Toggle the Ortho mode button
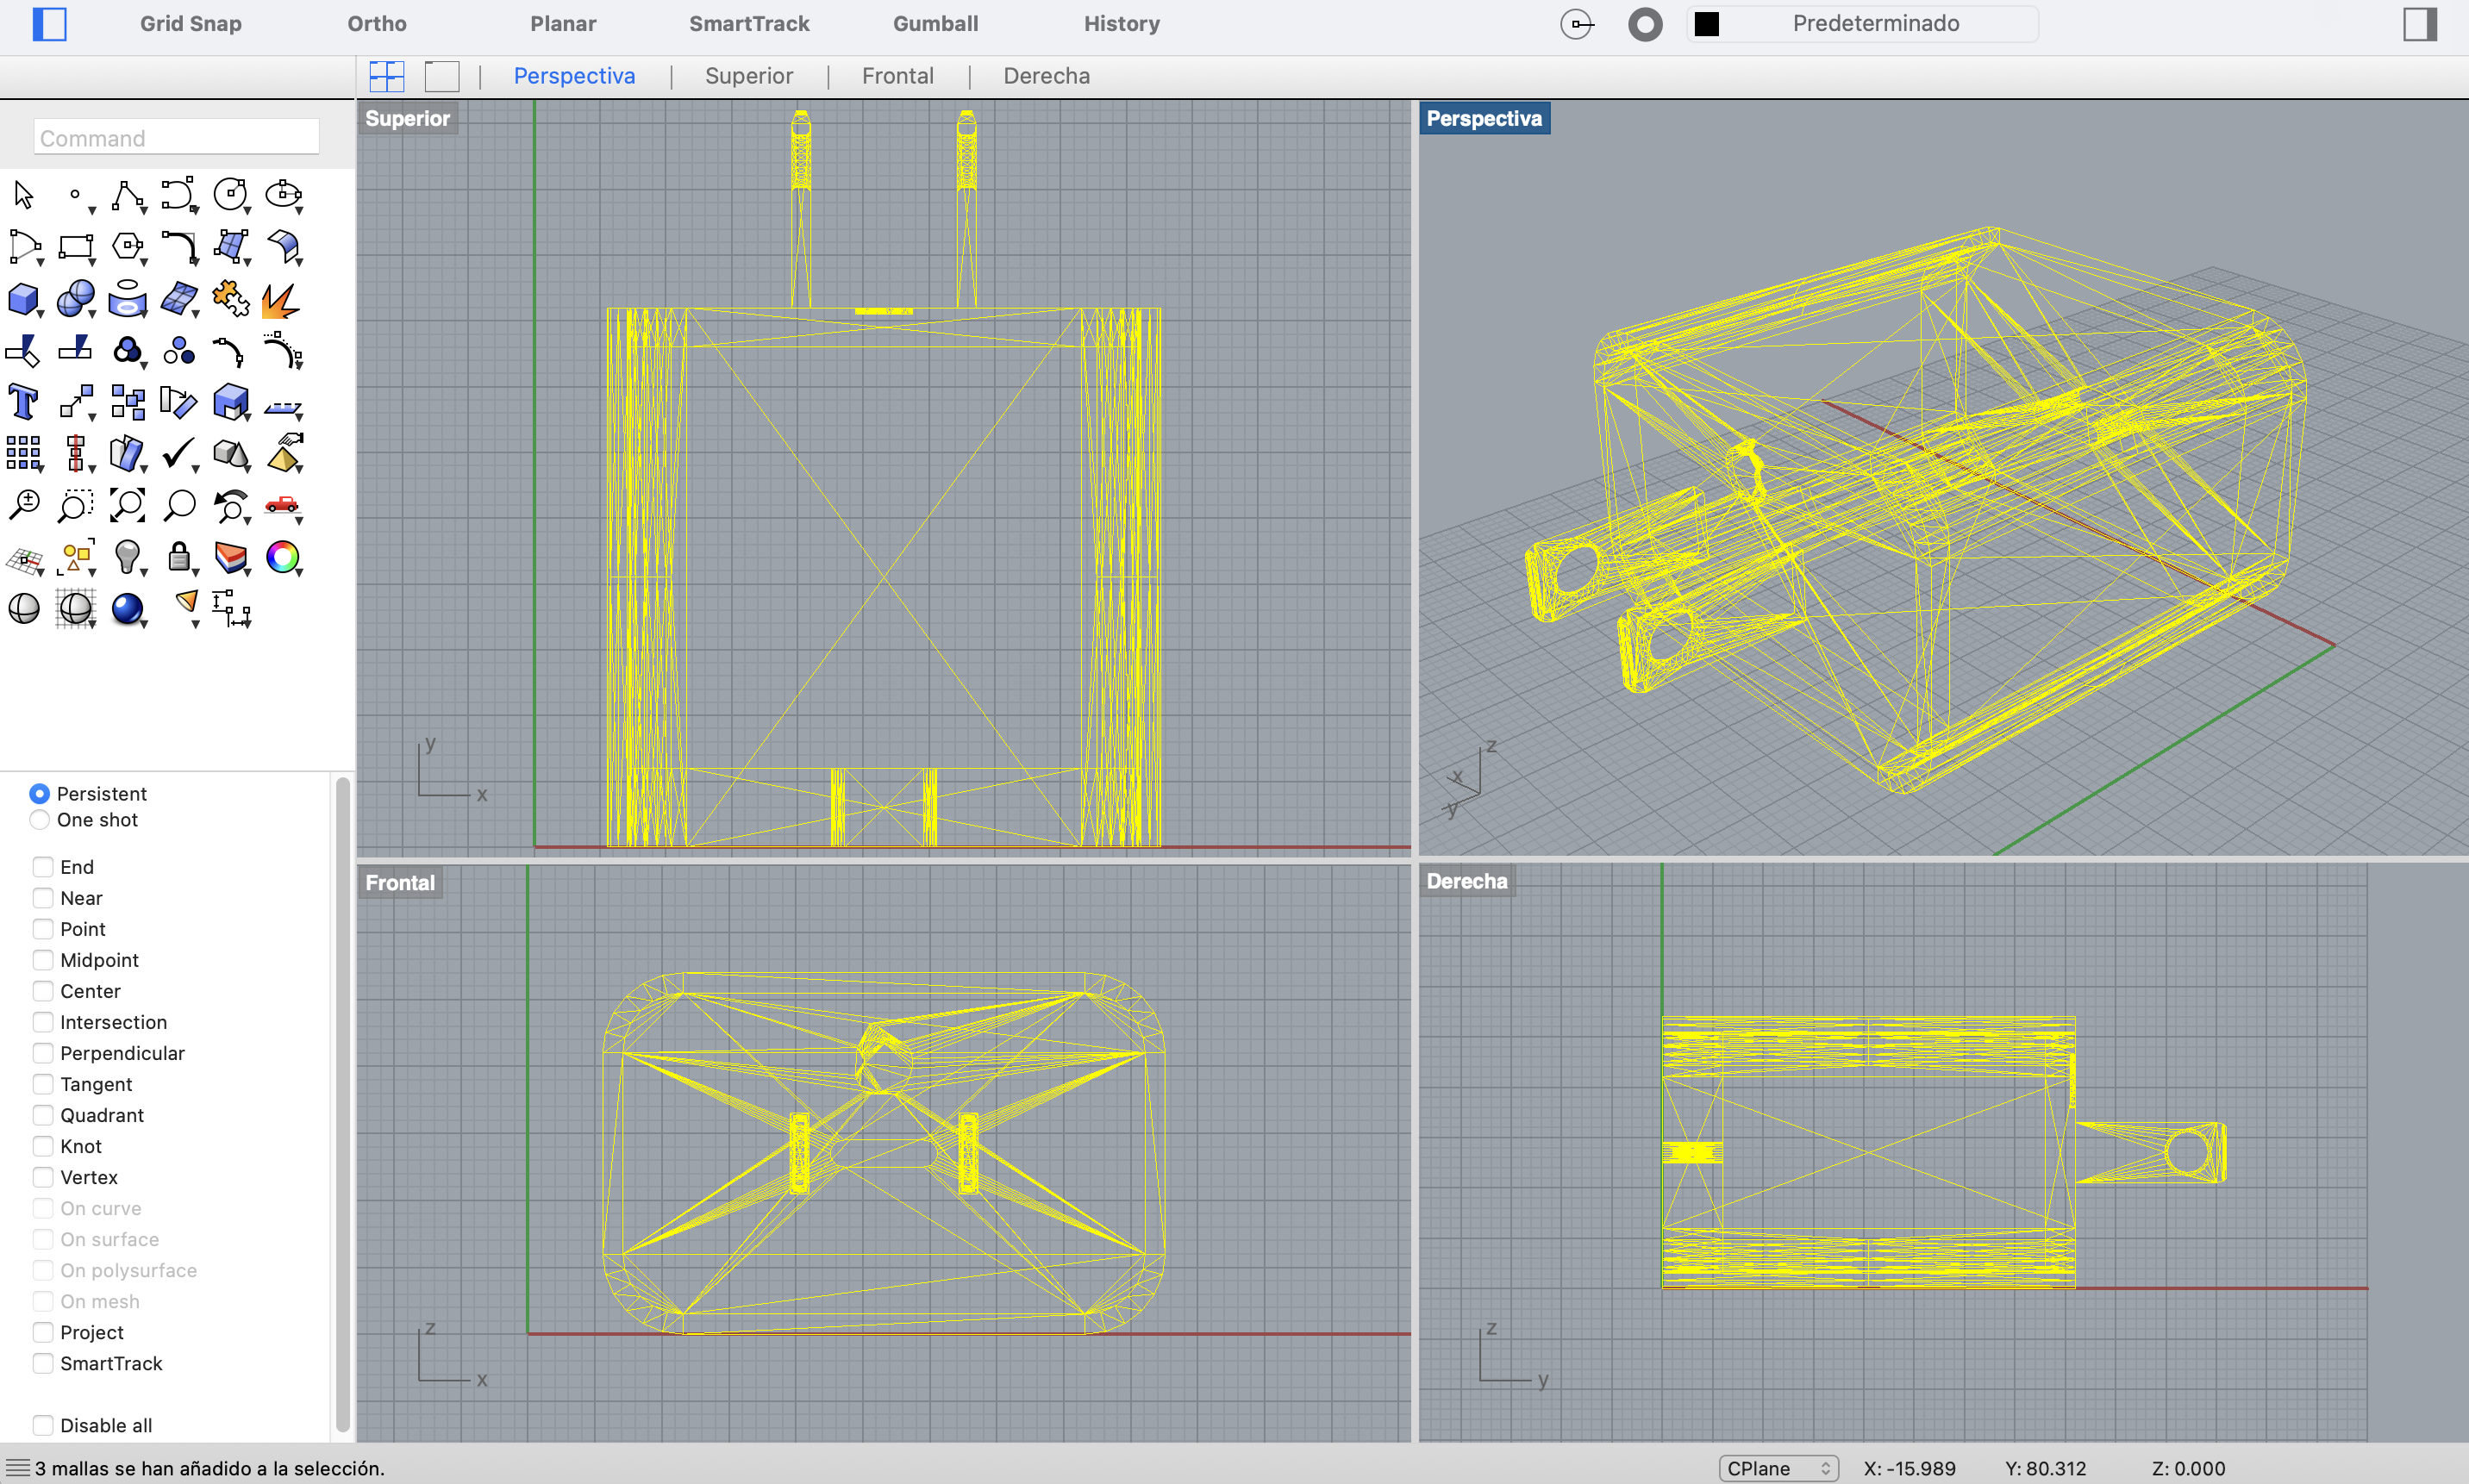Viewport: 2469px width, 1484px height. 376,24
